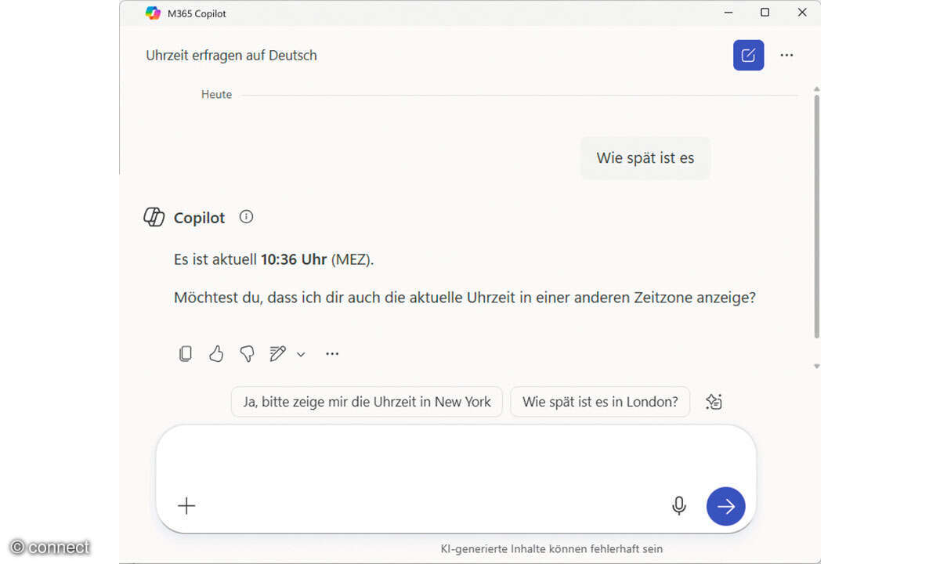Expand the chevron next to the rewrite icon

pos(300,354)
